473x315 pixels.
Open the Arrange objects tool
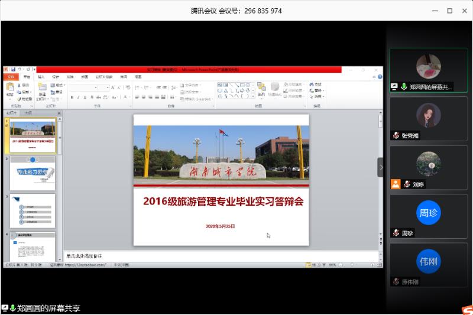261,88
